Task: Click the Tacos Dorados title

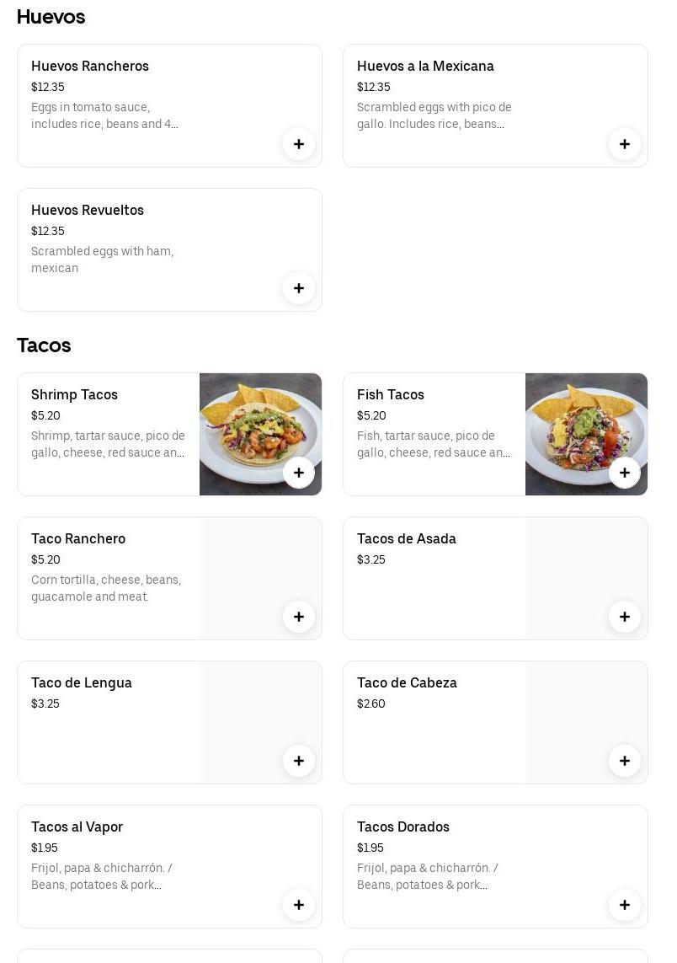Action: pos(403,827)
